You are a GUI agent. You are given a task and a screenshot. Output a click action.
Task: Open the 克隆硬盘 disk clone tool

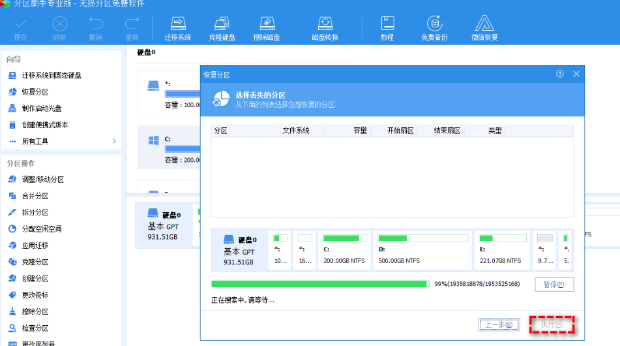click(222, 28)
